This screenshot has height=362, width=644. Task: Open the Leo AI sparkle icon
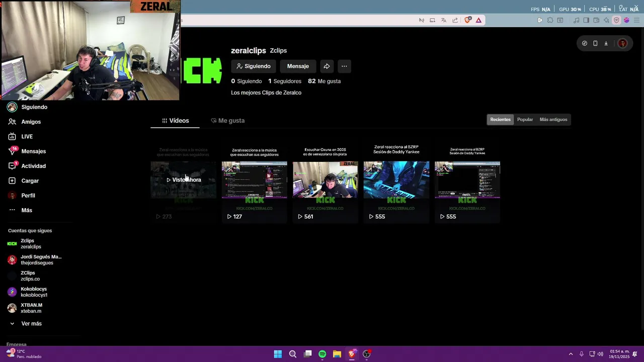pos(607,20)
